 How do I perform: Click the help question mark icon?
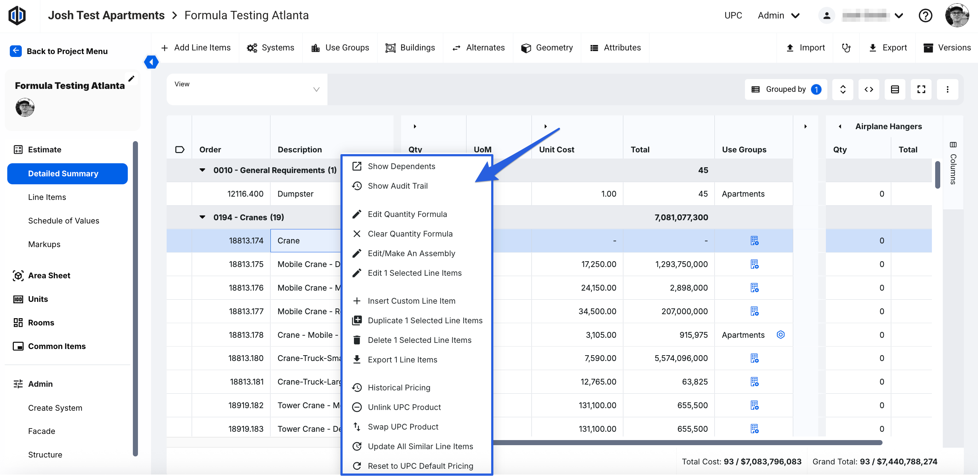pyautogui.click(x=925, y=16)
